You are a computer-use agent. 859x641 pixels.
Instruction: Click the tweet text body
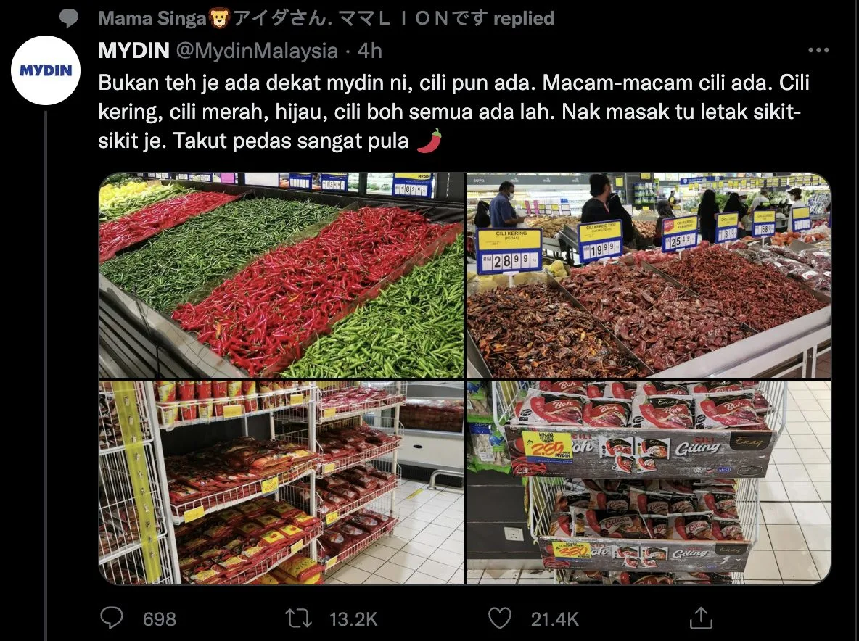tap(453, 112)
